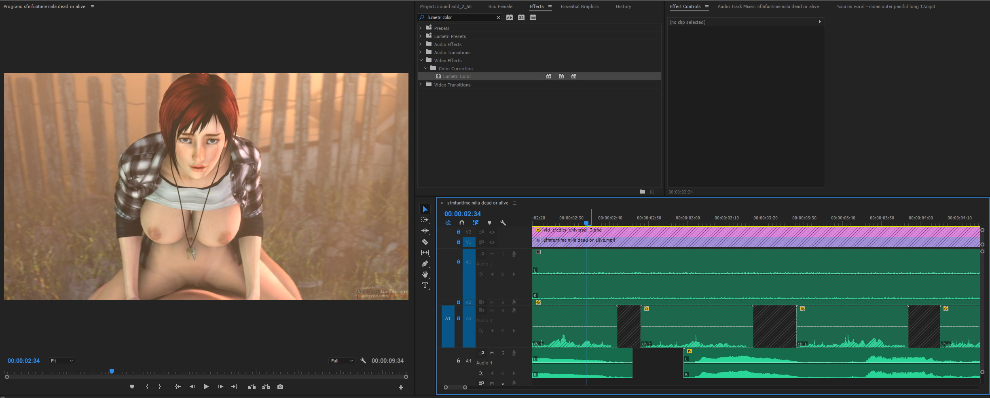This screenshot has height=398, width=990.
Task: Click the Program monitor playhead scrubber
Action: click(112, 371)
